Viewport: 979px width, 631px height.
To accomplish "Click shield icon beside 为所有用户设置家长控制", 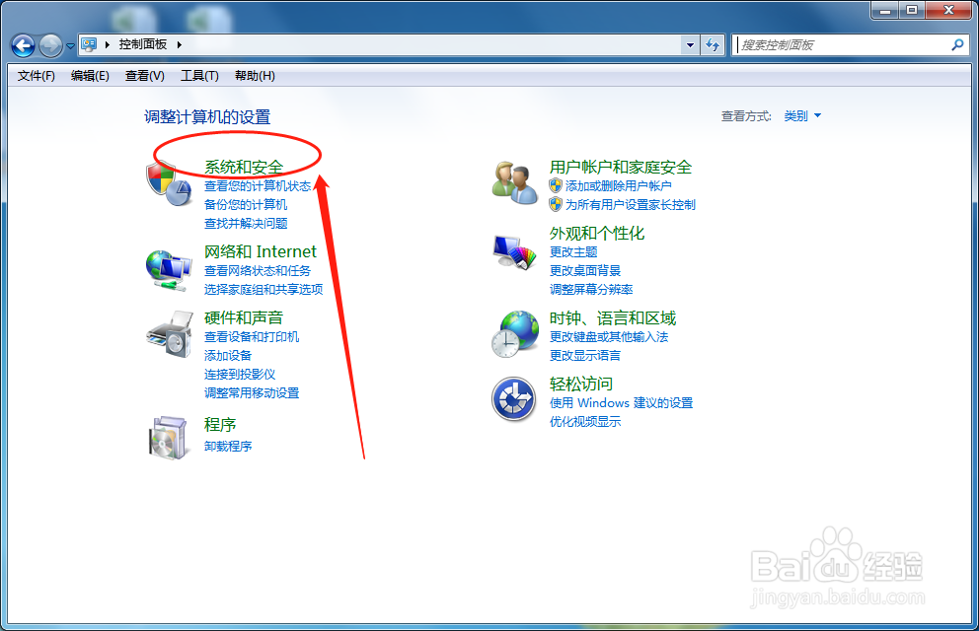I will tap(556, 204).
